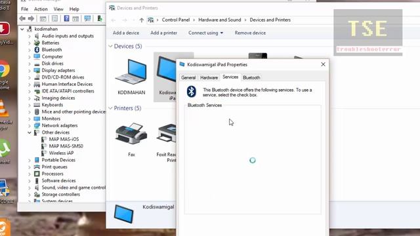Click Hardware and Sound in breadcrumb
This screenshot has width=420, height=236.
tap(220, 20)
